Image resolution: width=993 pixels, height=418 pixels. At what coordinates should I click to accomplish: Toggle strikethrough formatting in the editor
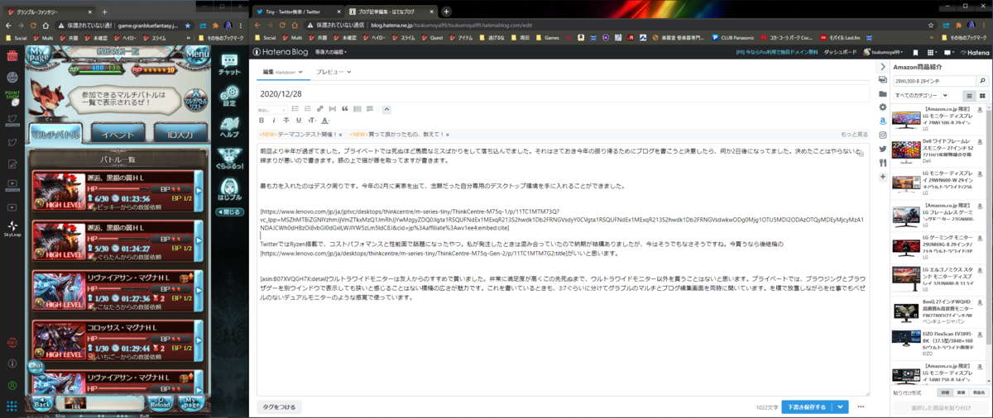click(286, 121)
